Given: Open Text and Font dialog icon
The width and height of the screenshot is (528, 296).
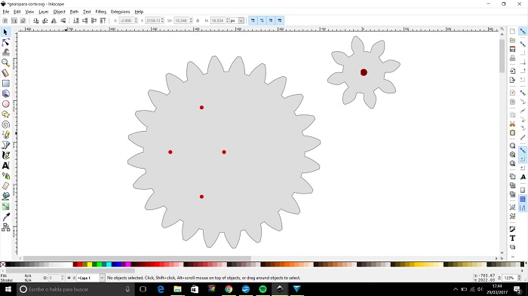Looking at the screenshot, I should pyautogui.click(x=512, y=238).
